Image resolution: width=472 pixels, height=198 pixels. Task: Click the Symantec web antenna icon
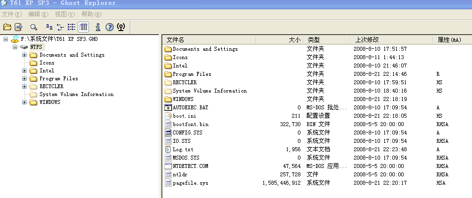coord(121,27)
